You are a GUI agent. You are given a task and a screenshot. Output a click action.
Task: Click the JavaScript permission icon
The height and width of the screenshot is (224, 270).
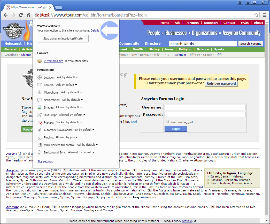click(x=40, y=115)
